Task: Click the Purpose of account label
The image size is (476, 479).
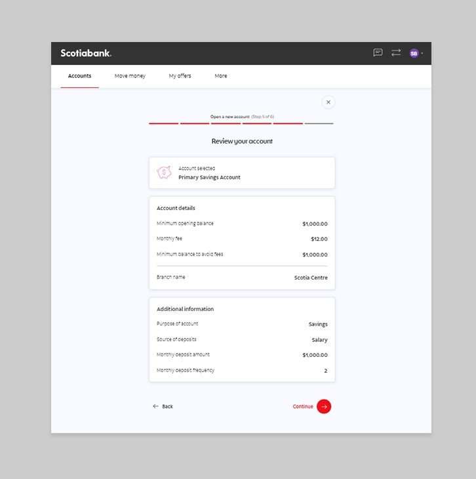Action: tap(177, 323)
